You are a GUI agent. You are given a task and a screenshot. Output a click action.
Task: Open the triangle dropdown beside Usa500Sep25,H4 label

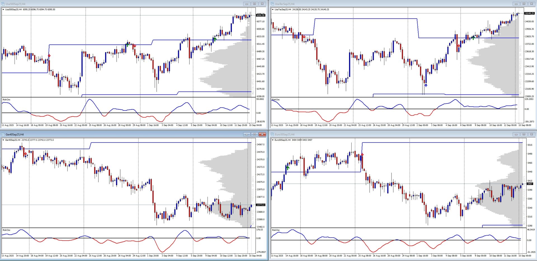coord(3,9)
